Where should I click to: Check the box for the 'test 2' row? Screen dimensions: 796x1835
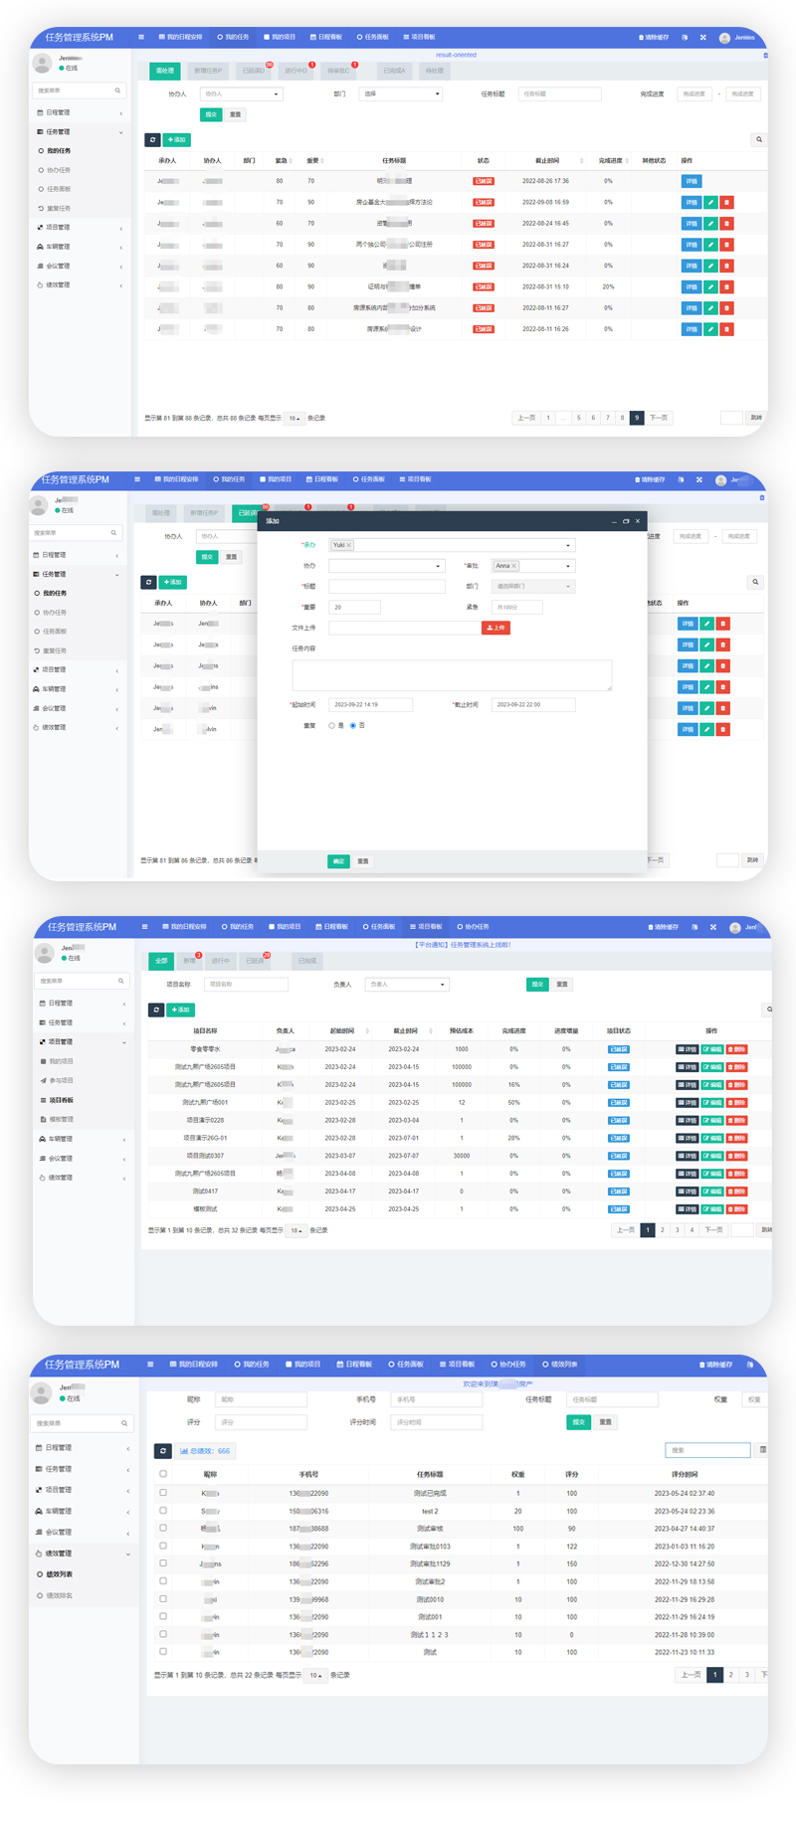coord(163,1511)
